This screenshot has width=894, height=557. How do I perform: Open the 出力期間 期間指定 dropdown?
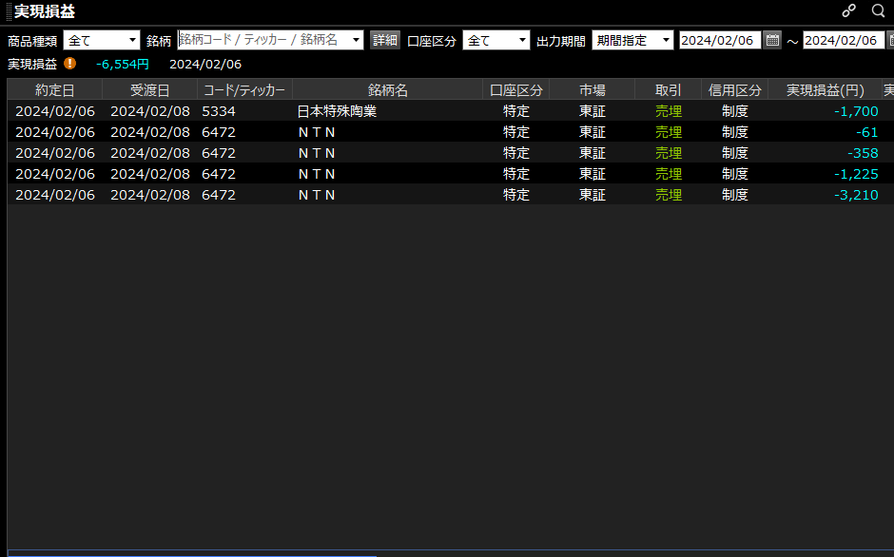[x=632, y=40]
